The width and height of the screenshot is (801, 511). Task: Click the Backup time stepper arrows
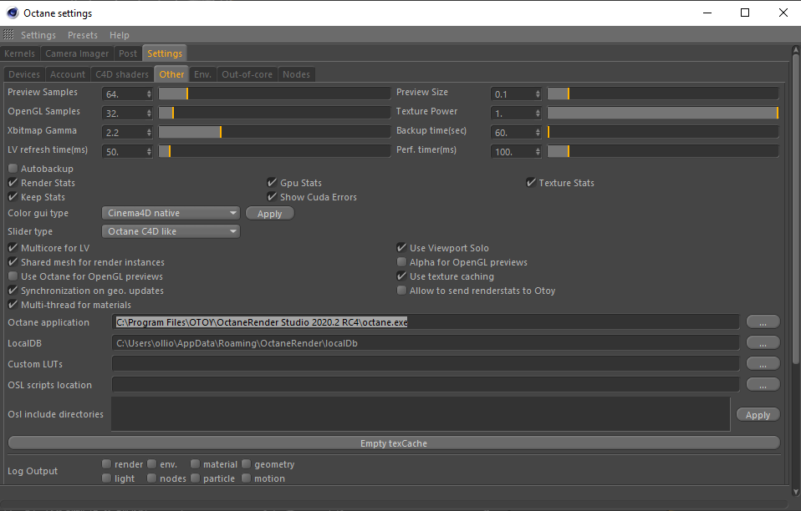tap(538, 133)
